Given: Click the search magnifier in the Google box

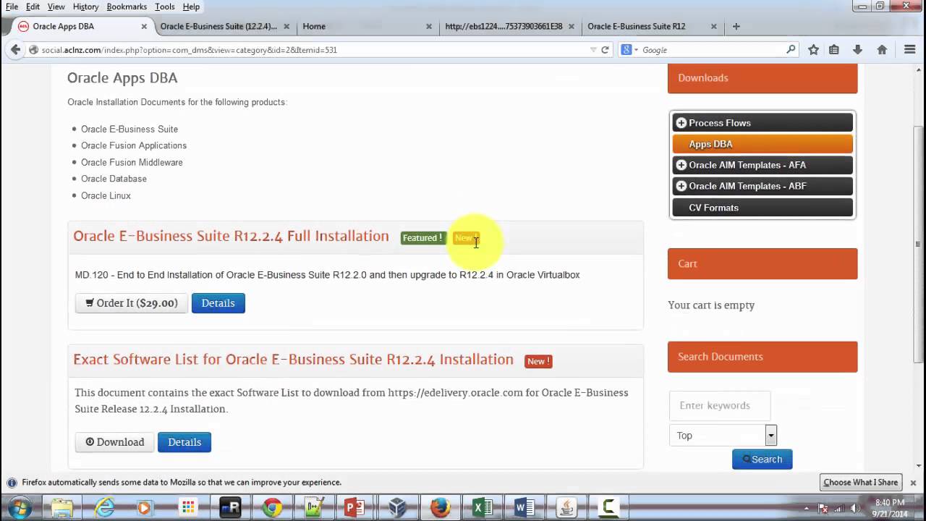Looking at the screenshot, I should 791,50.
